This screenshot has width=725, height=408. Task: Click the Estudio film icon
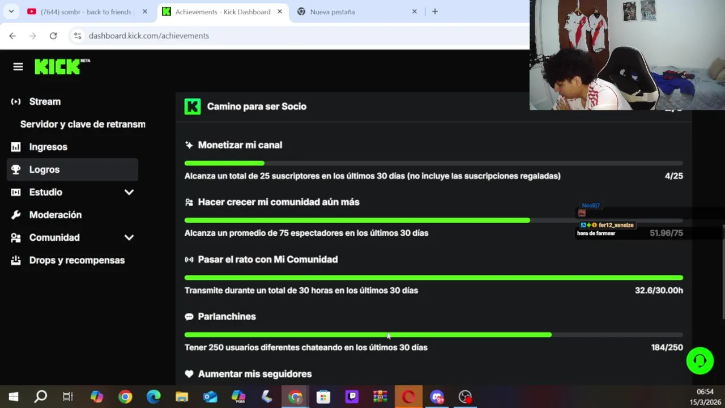16,192
